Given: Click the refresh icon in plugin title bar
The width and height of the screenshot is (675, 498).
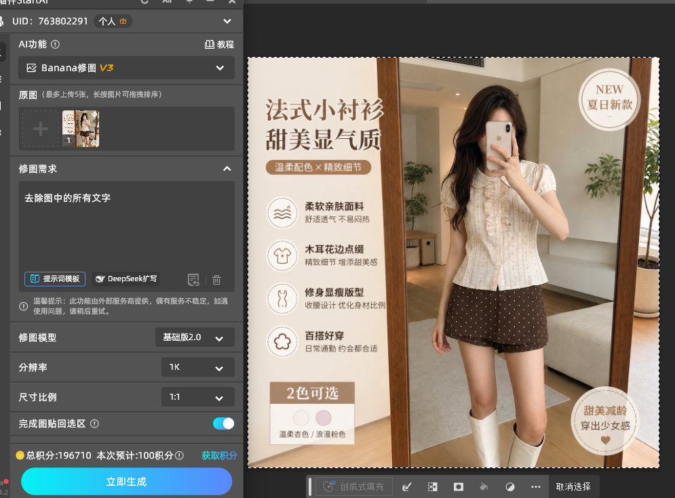Looking at the screenshot, I should [144, 2].
